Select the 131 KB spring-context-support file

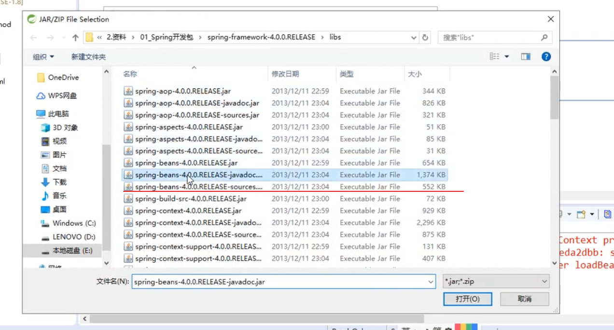coord(285,246)
